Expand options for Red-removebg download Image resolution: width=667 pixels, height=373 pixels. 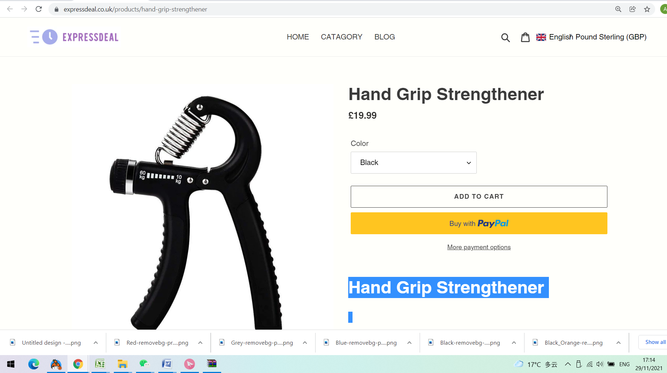pos(200,343)
